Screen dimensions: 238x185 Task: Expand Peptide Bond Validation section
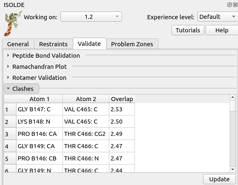point(43,56)
